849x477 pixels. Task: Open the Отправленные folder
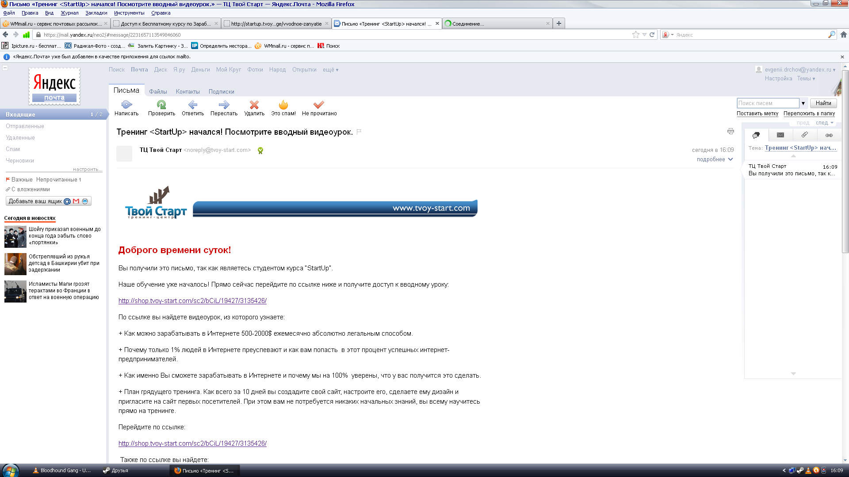click(x=25, y=126)
